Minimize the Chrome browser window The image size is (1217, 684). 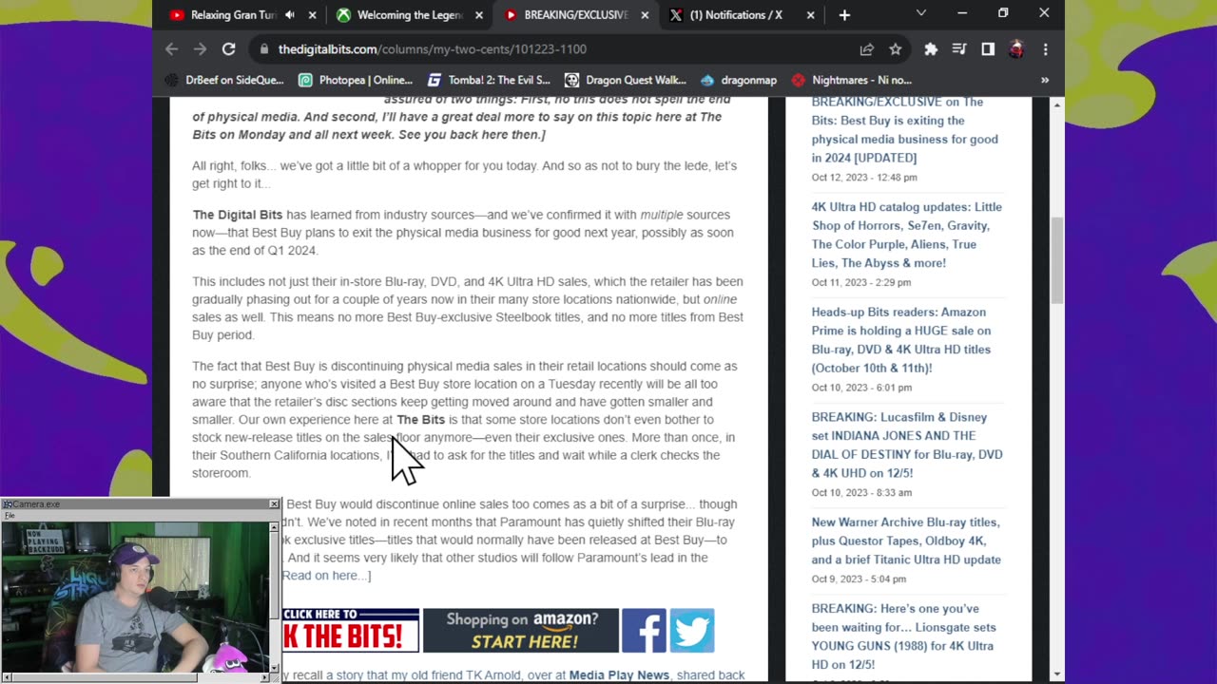(x=962, y=13)
